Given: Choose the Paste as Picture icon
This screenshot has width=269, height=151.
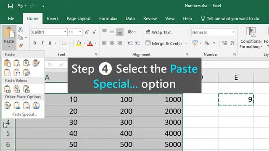Looking at the screenshot, I should (26, 105).
